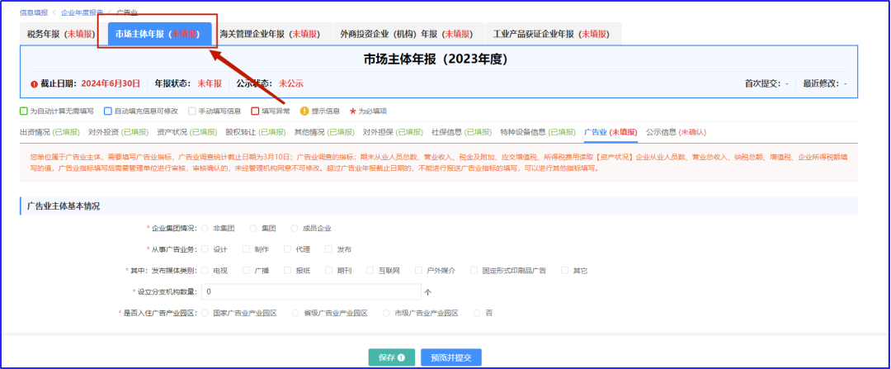The image size is (891, 369).
Task: Select the 广告业 section tab
Action: (x=610, y=132)
